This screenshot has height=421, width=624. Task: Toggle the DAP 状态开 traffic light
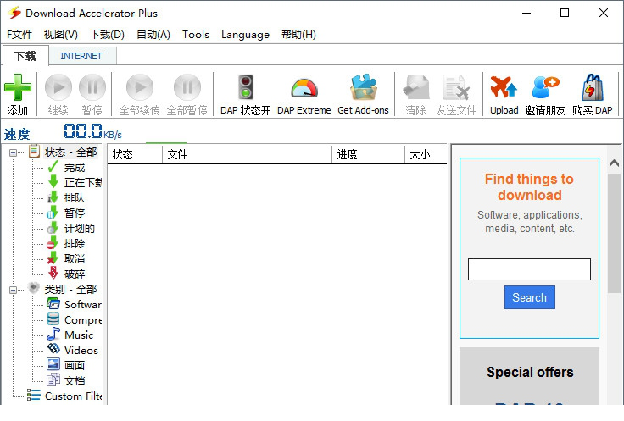click(246, 87)
